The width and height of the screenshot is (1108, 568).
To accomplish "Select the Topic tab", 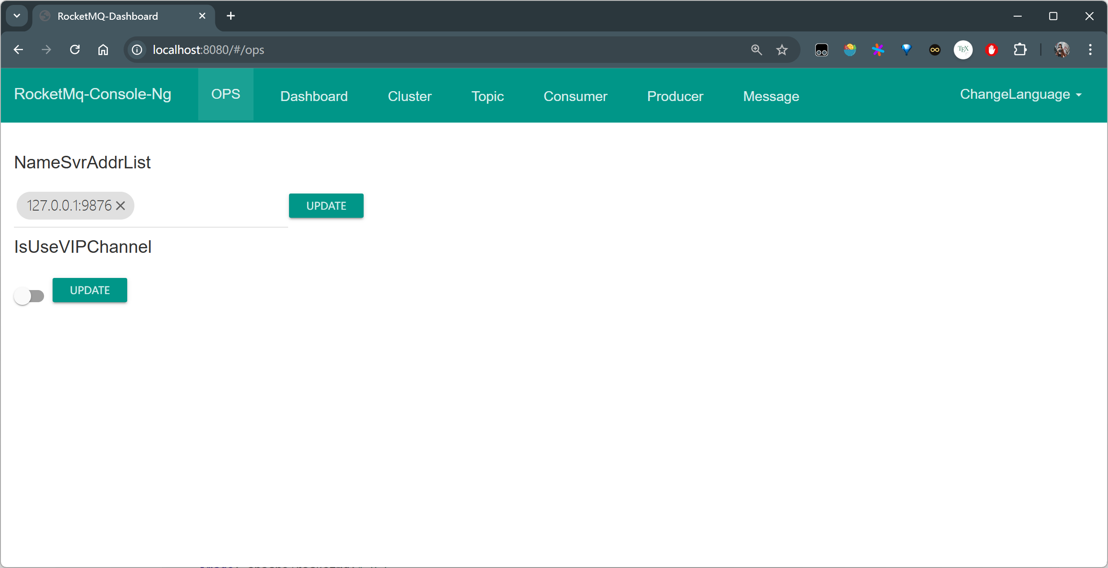I will (488, 96).
